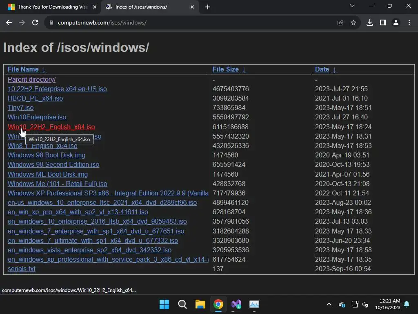The image size is (418, 314).
Task: Download en_windows_xp_professional_with_service_pack_3 file
Action: tap(108, 259)
